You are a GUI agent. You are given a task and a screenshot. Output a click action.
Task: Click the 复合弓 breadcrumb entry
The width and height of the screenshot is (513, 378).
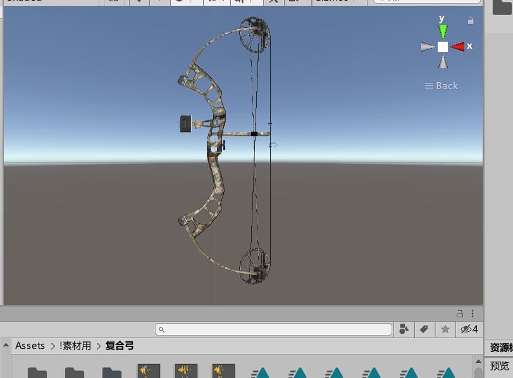click(x=120, y=346)
